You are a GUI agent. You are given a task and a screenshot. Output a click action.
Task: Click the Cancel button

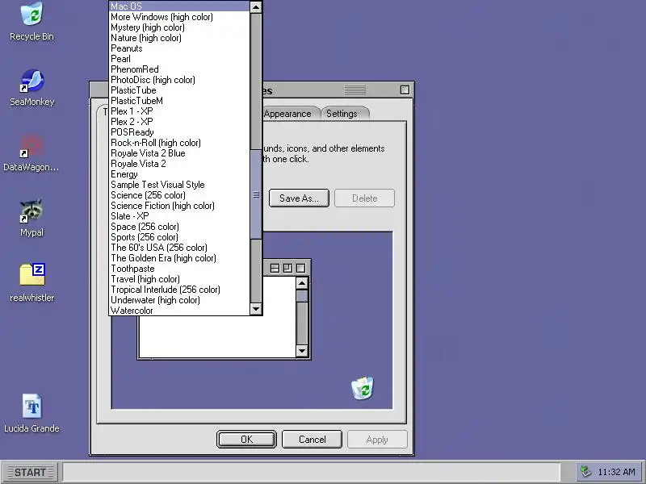click(312, 439)
